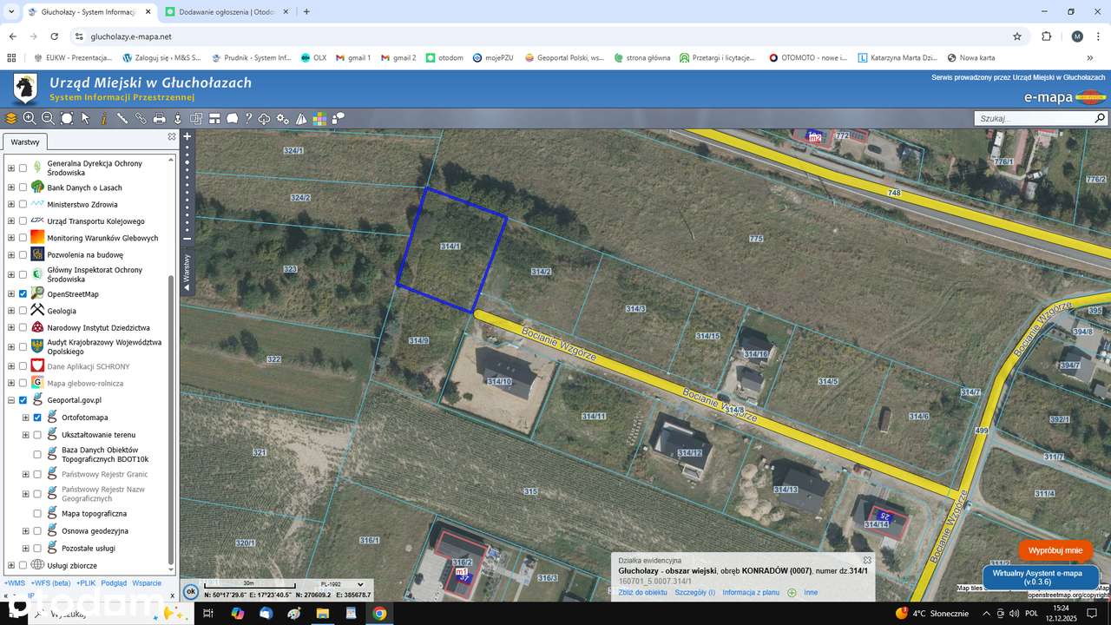Select the layers stack icon in the toolbar
The height and width of the screenshot is (625, 1111).
coord(10,118)
